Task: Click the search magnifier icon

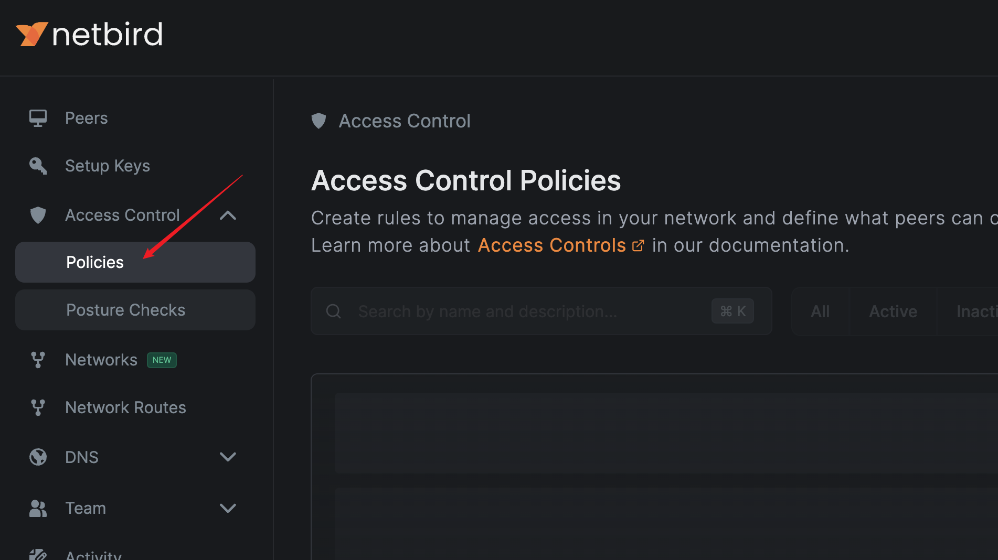Action: (334, 311)
